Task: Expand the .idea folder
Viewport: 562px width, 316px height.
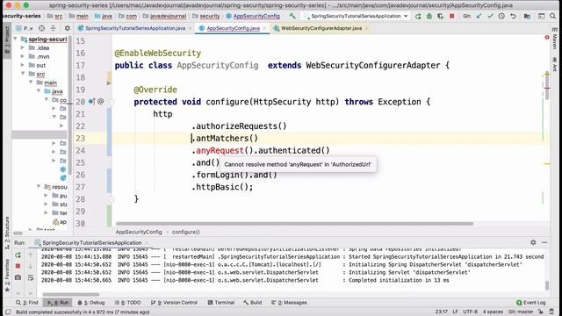Action: tap(23, 47)
